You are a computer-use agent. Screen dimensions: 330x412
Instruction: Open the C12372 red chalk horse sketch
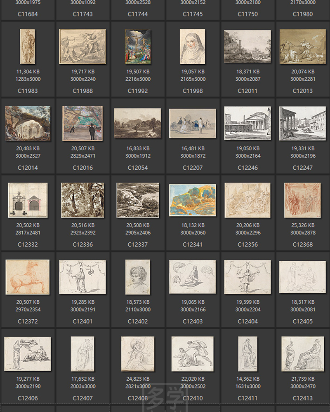click(27, 277)
